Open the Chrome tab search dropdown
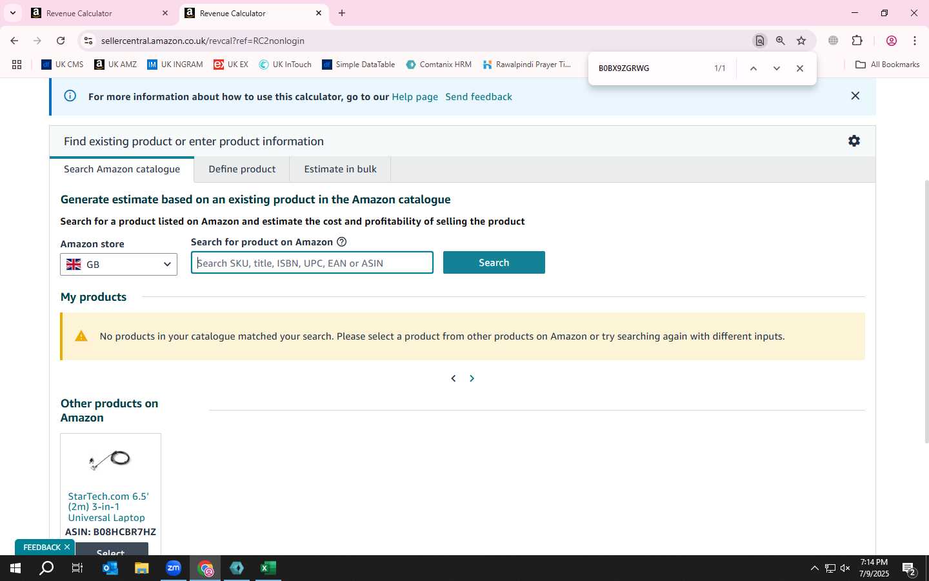The width and height of the screenshot is (929, 581). (x=12, y=13)
